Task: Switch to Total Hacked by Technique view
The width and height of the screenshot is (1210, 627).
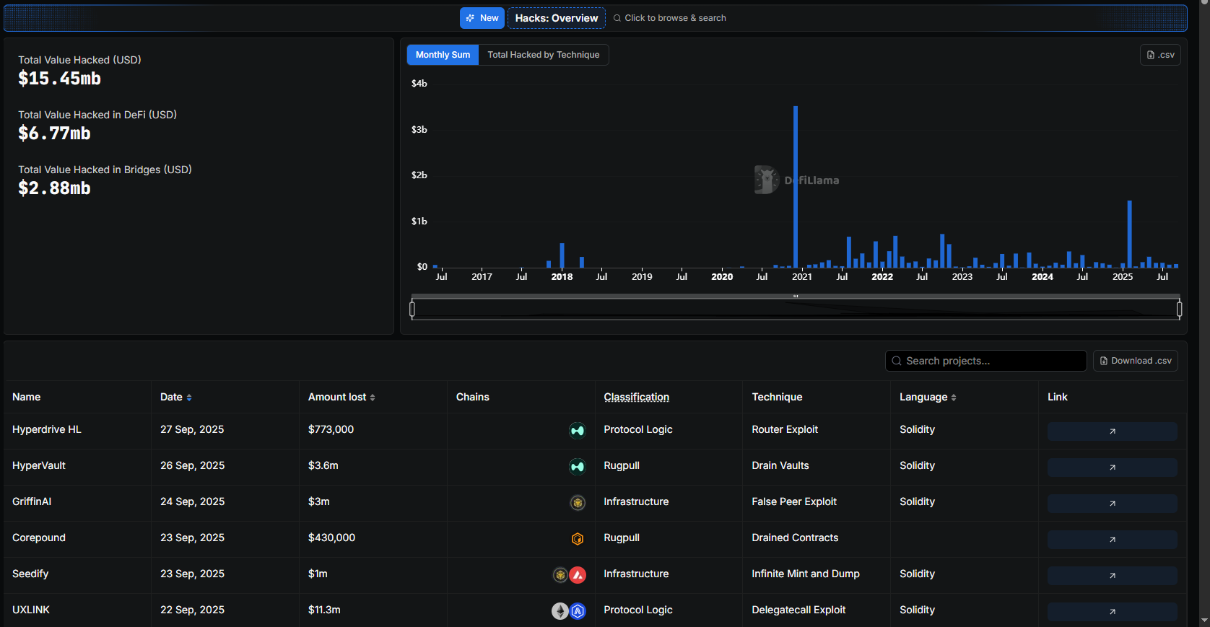Action: [x=543, y=55]
